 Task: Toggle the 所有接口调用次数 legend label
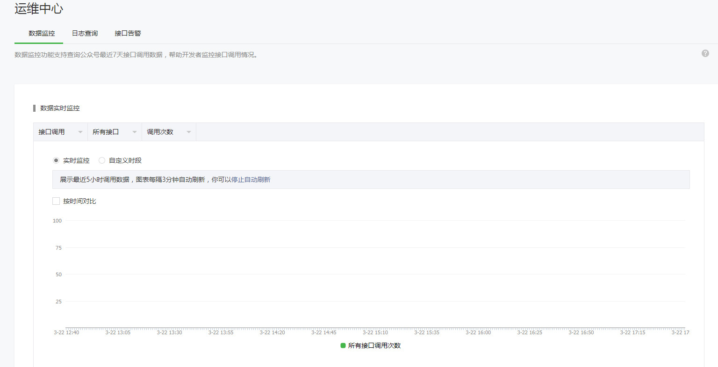coord(374,345)
